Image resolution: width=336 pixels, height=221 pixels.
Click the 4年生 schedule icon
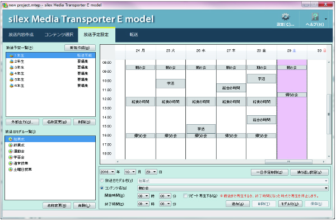point(12,73)
